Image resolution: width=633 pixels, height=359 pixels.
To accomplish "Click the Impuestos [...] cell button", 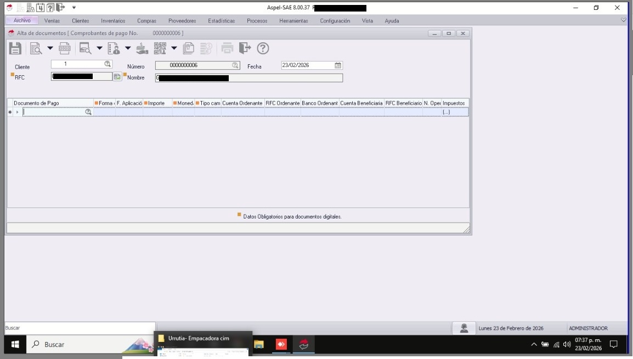I will pyautogui.click(x=446, y=112).
